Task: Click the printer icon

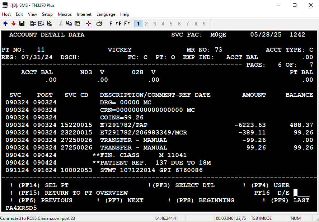Action: click(99, 24)
